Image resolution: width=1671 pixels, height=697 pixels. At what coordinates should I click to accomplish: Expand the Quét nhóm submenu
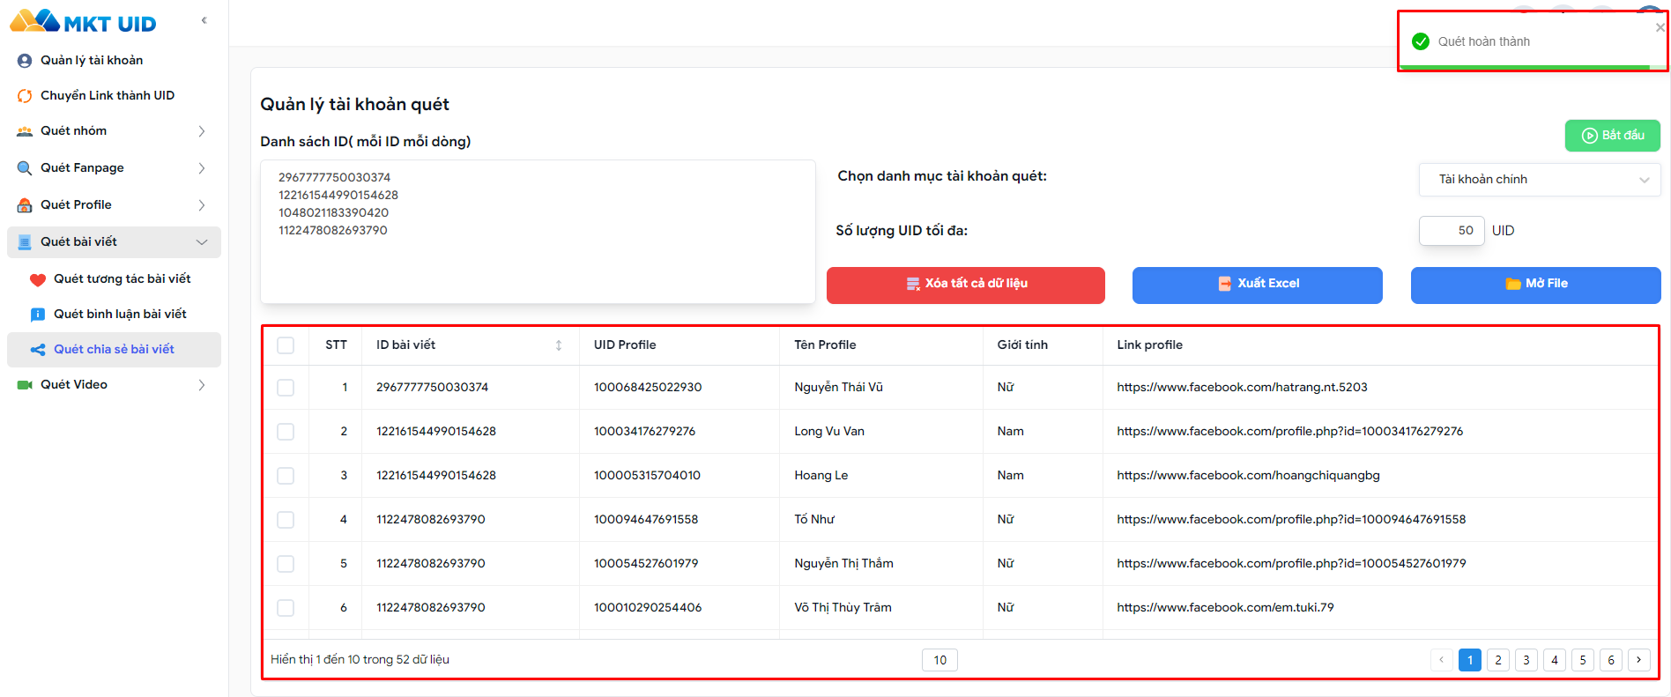(x=202, y=131)
